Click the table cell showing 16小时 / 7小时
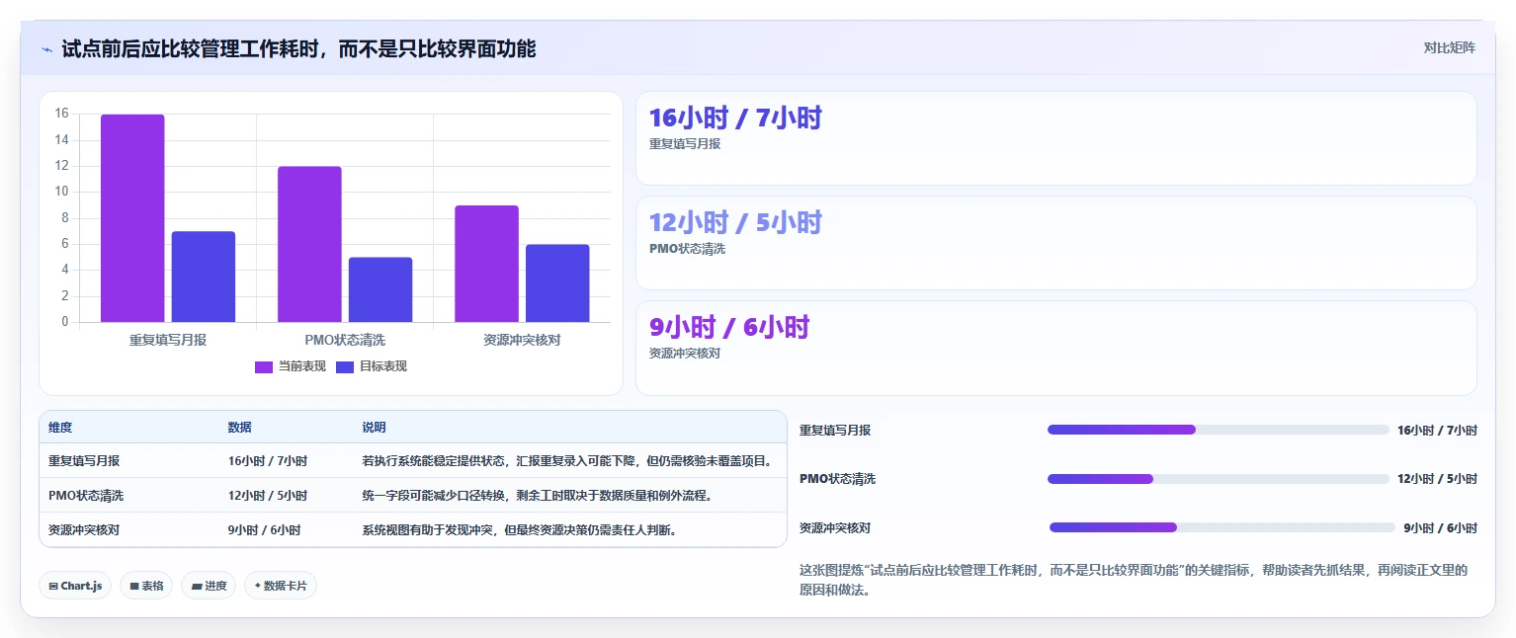 point(268,461)
